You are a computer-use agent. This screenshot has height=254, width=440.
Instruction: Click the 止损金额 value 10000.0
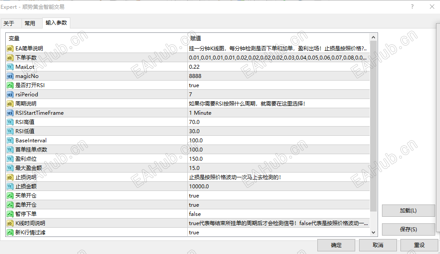pyautogui.click(x=199, y=187)
